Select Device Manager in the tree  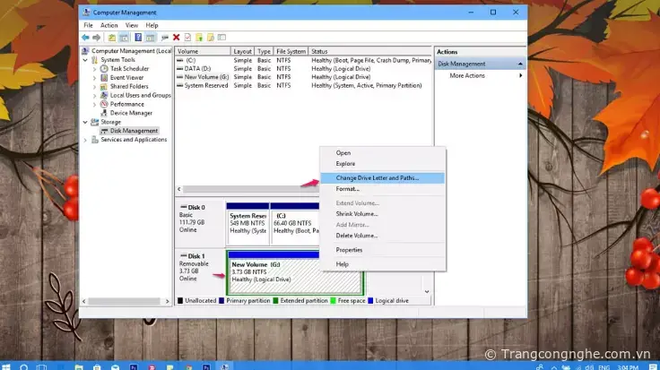tap(130, 113)
